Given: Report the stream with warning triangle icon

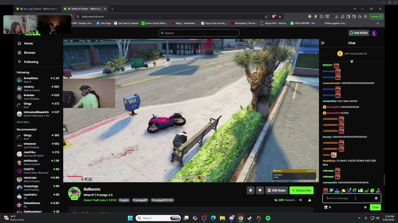Looking at the screenshot, I should tap(309, 200).
